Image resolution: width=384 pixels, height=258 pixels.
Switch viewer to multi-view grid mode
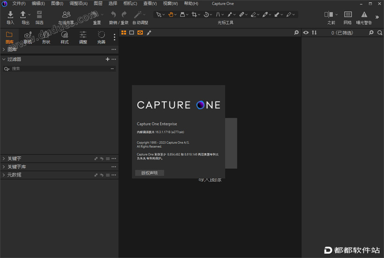124,33
